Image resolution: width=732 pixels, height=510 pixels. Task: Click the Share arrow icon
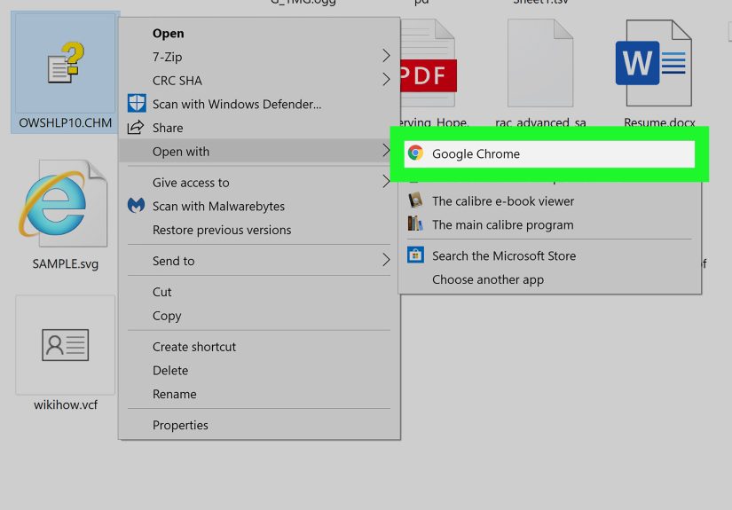(x=136, y=128)
